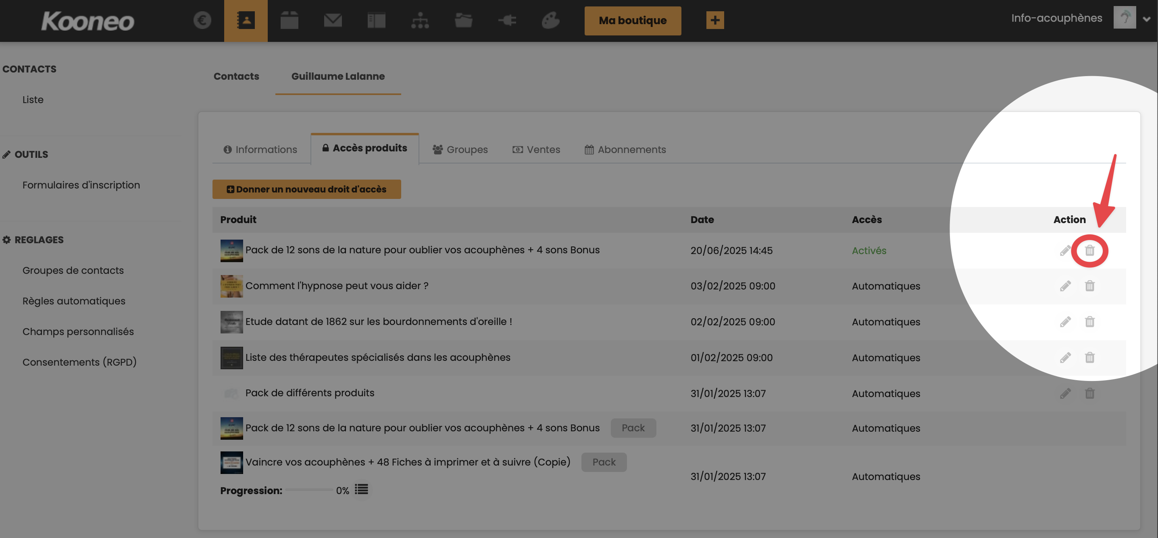Click thumbnail of Comment l'hypnose product
1158x538 pixels.
(x=231, y=286)
